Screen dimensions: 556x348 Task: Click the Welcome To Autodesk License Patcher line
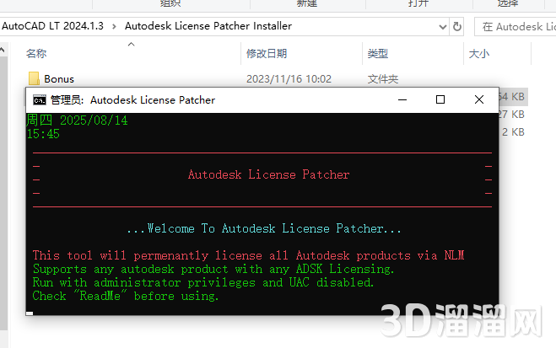[264, 228]
